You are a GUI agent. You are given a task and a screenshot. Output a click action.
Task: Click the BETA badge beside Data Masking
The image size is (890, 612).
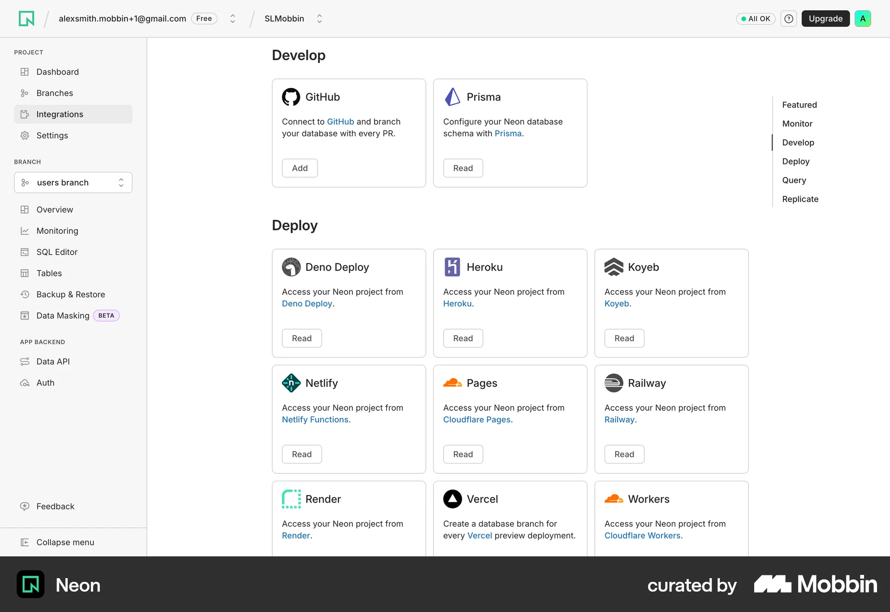pyautogui.click(x=106, y=316)
